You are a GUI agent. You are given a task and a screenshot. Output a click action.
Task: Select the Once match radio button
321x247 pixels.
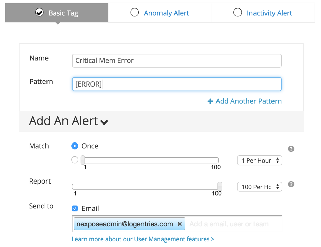75,146
